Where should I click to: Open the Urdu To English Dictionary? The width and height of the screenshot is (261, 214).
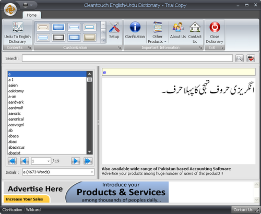point(17,32)
